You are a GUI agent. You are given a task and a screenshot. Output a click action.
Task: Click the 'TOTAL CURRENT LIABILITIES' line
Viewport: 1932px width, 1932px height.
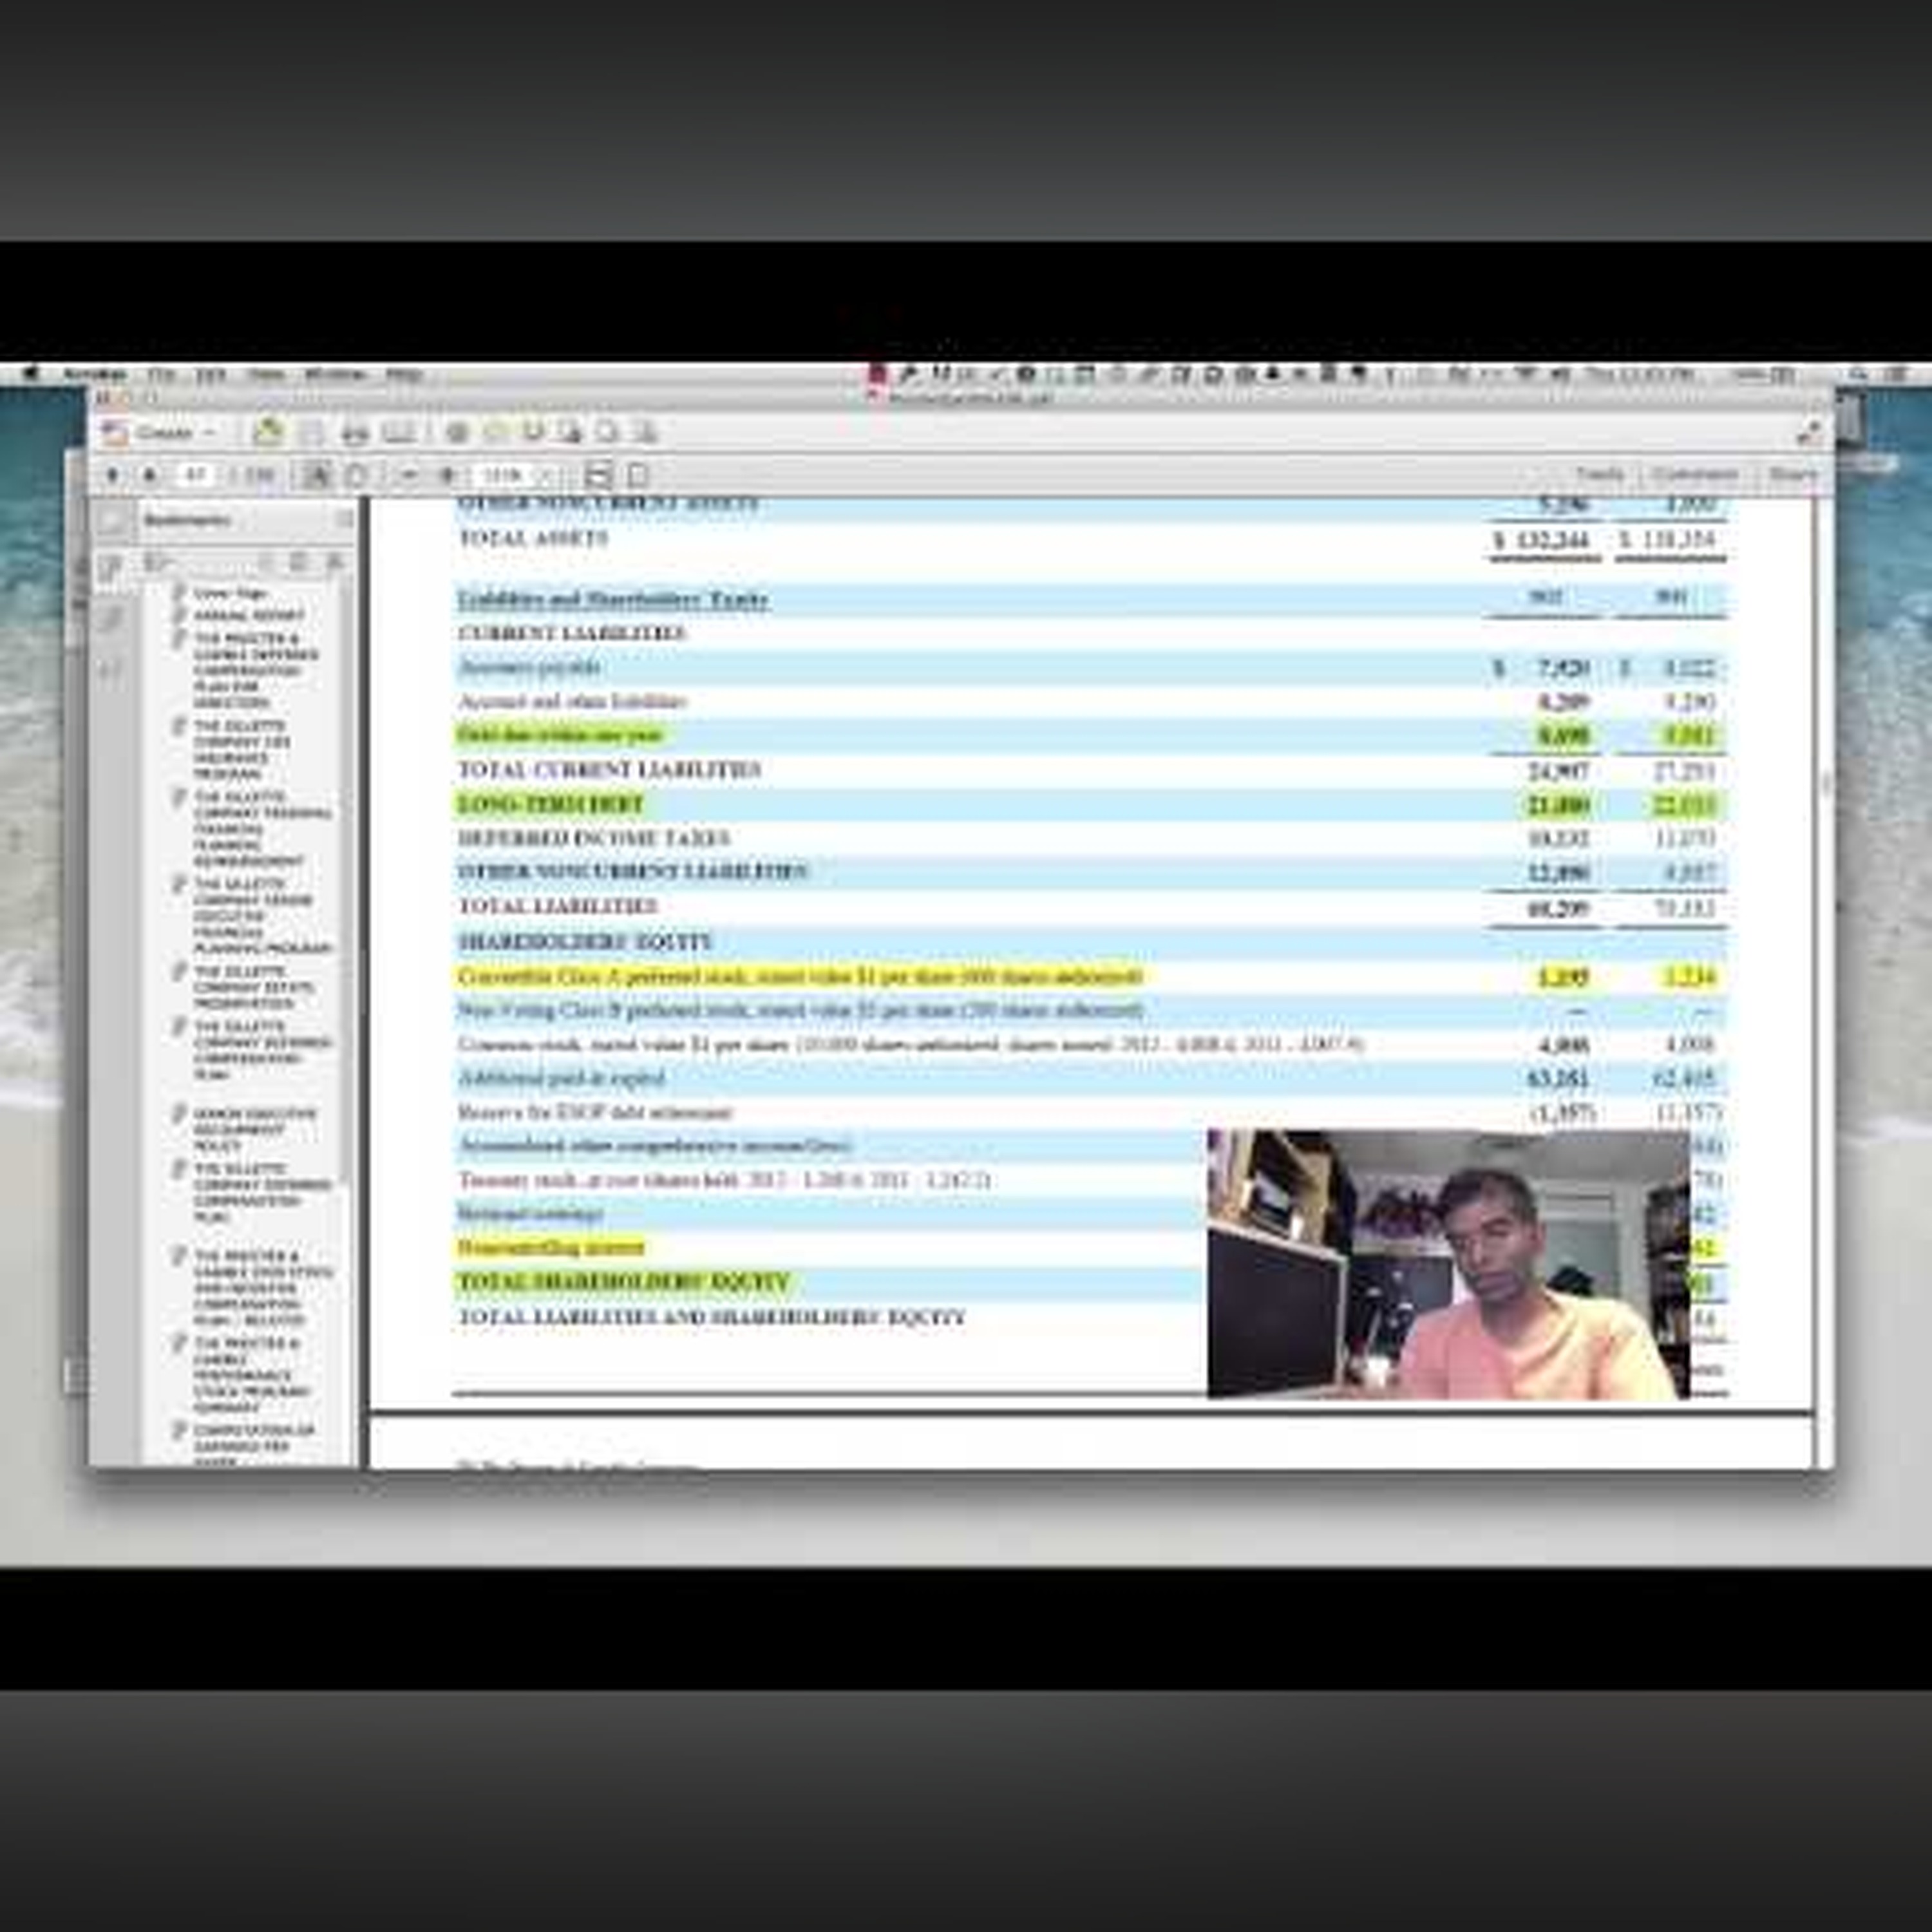609,769
